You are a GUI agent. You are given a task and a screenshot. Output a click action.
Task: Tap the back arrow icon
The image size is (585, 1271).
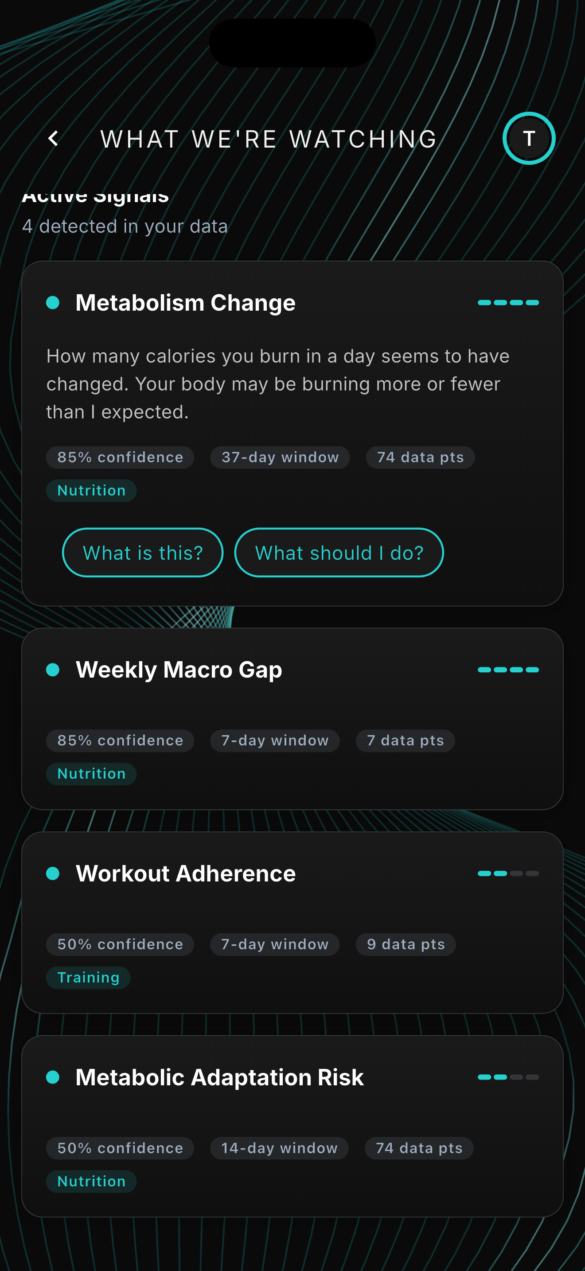53,139
